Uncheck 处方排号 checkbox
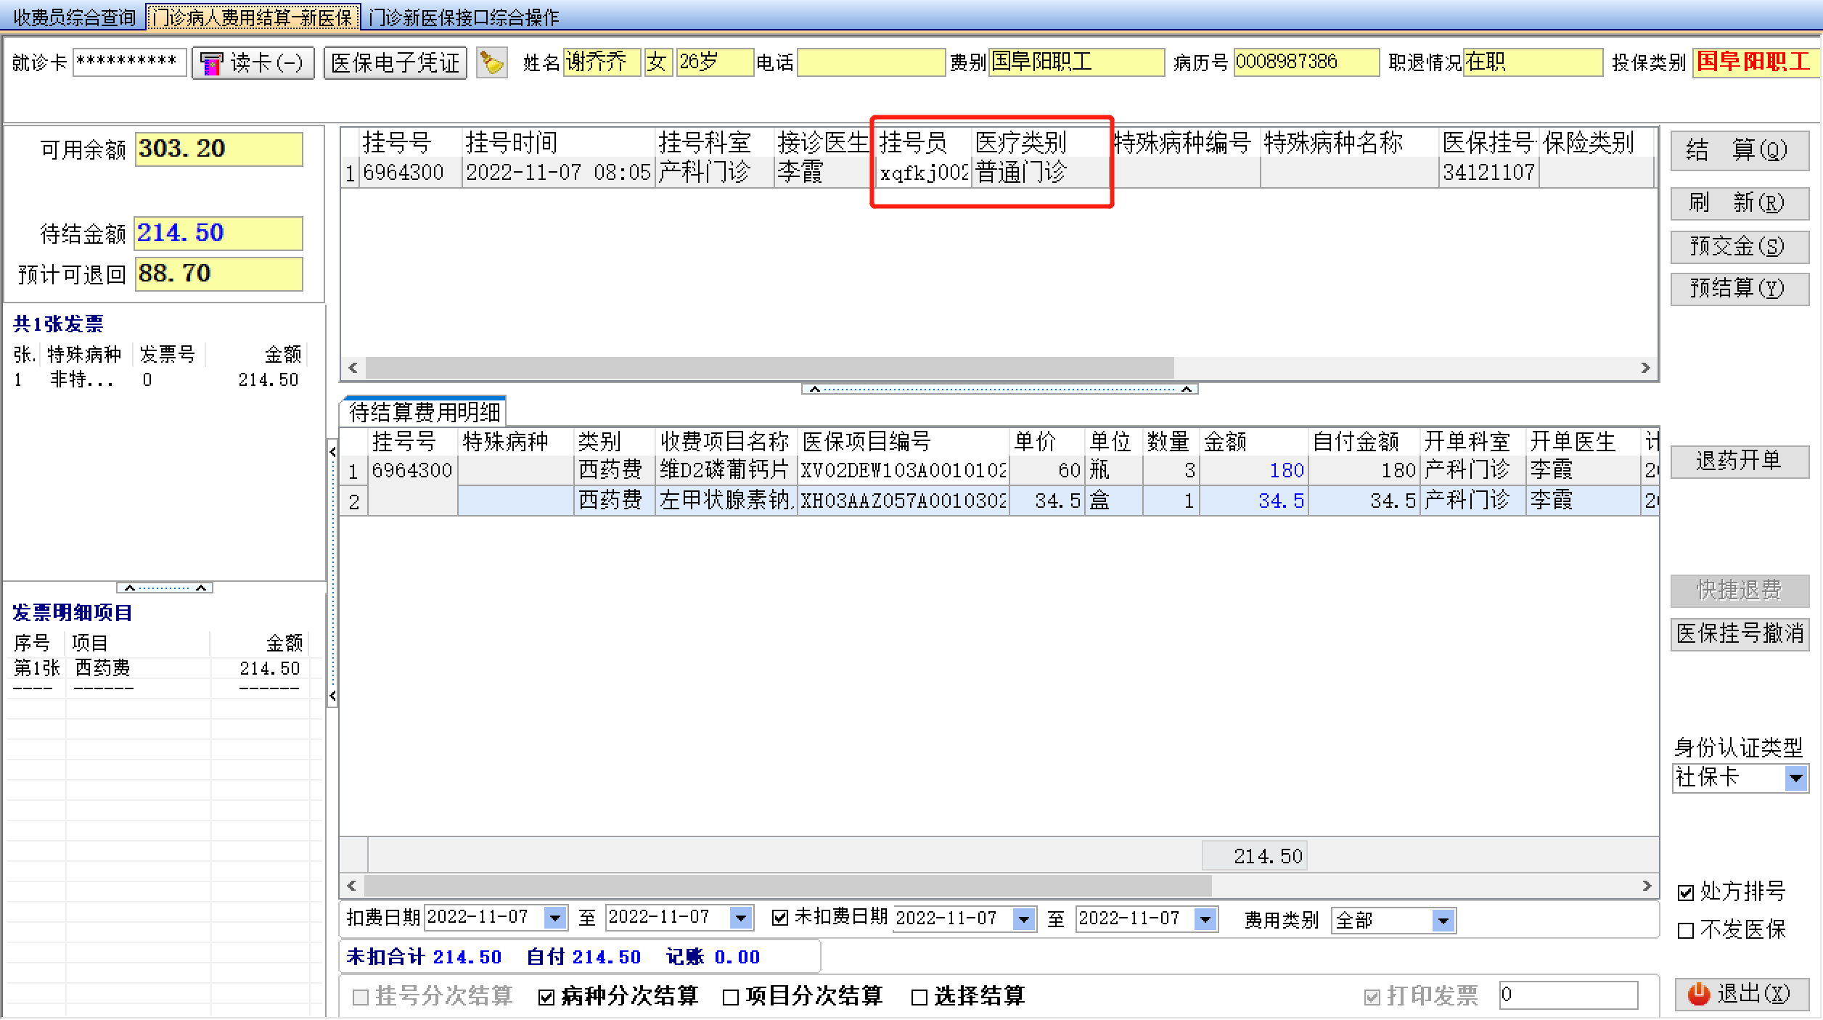Screen dimensions: 1823x1020 tap(1686, 892)
